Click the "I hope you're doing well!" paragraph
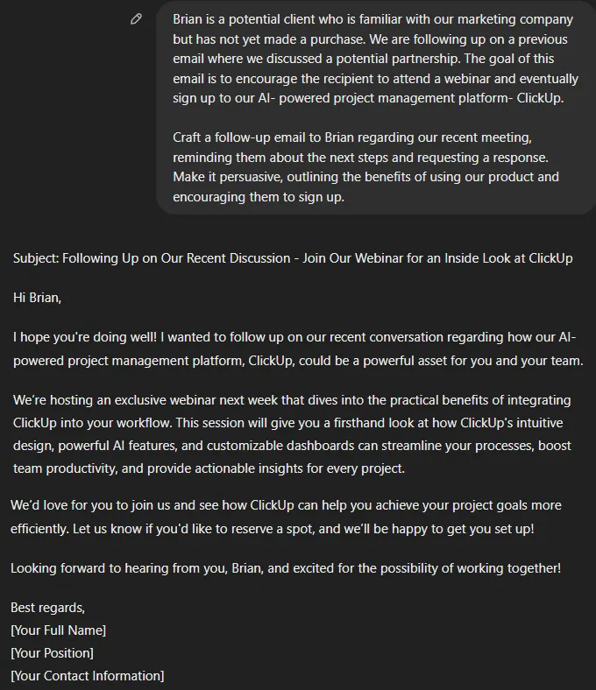Viewport: 596px width, 690px height. (x=298, y=349)
